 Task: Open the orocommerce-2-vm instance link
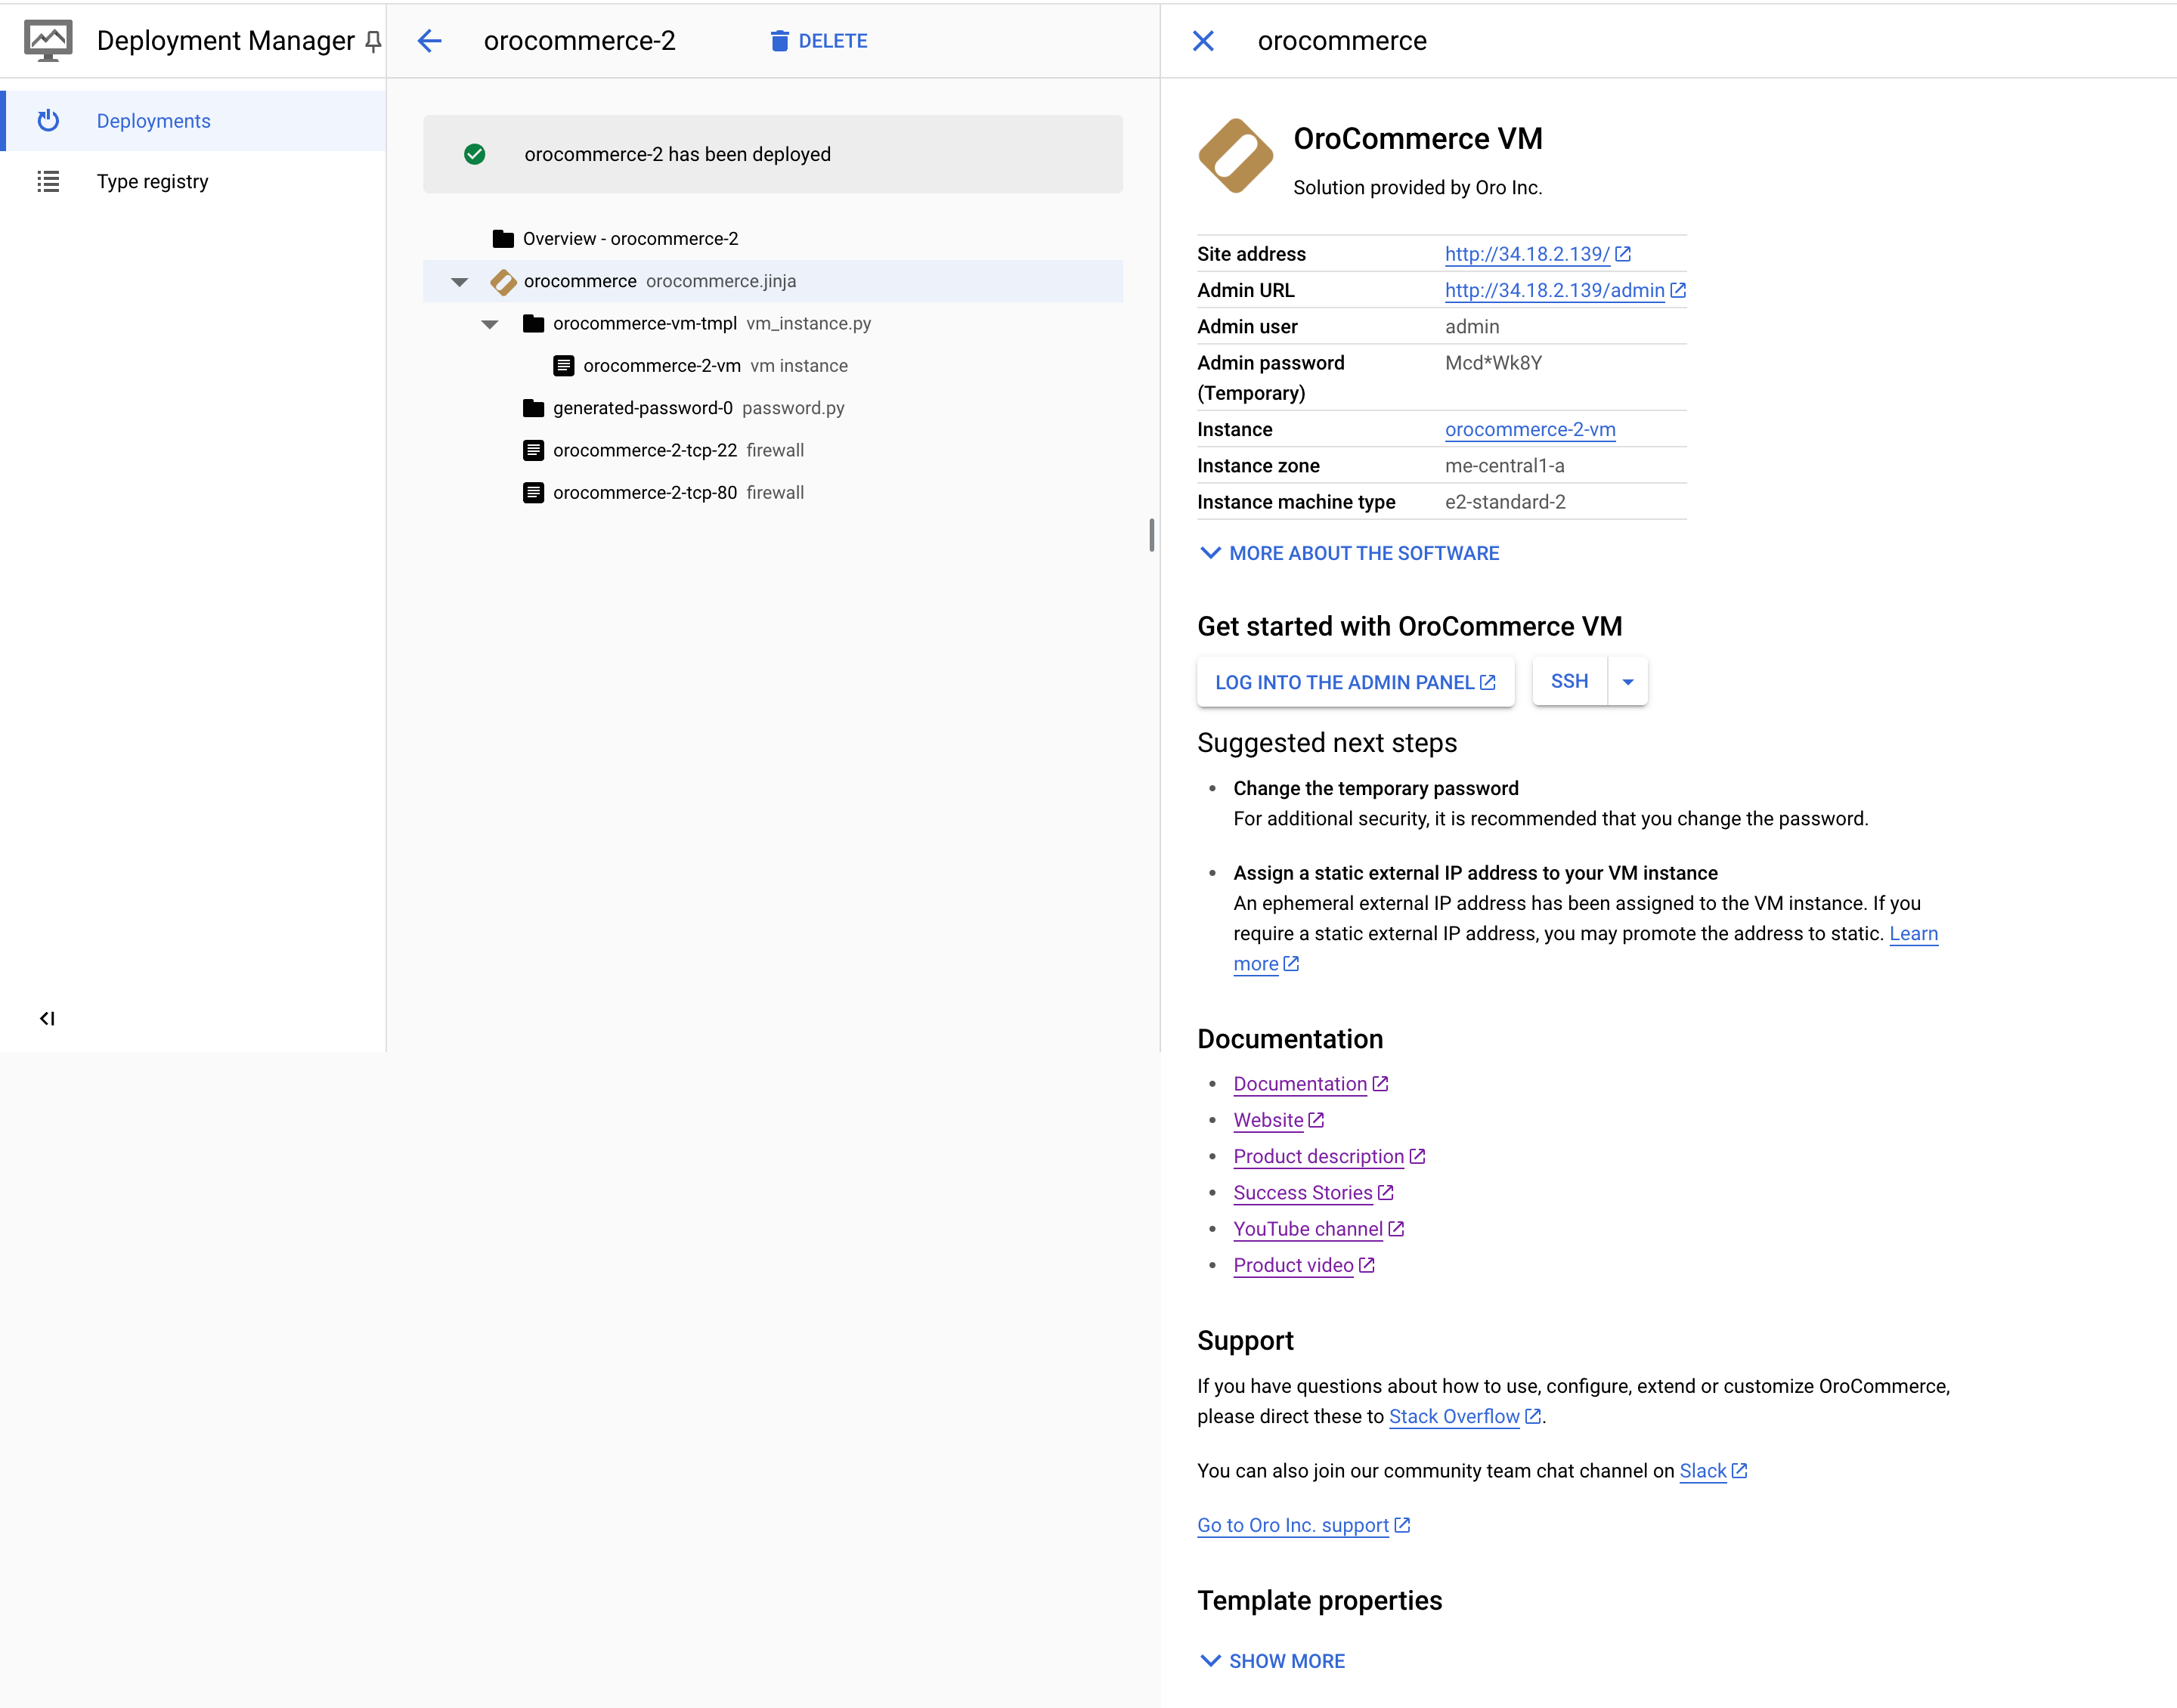[1529, 429]
